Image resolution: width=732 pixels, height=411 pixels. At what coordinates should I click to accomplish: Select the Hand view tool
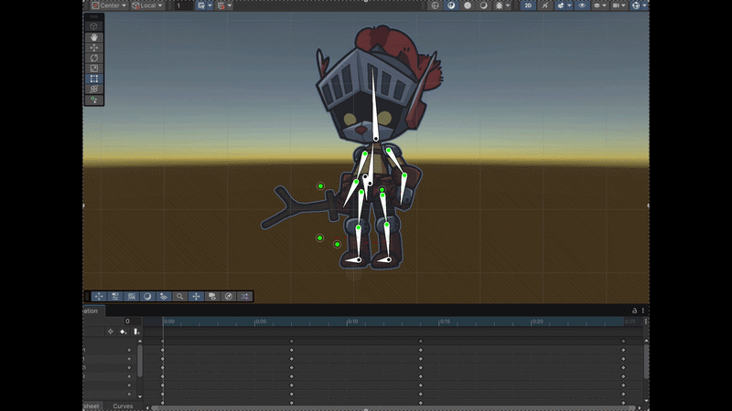(94, 37)
